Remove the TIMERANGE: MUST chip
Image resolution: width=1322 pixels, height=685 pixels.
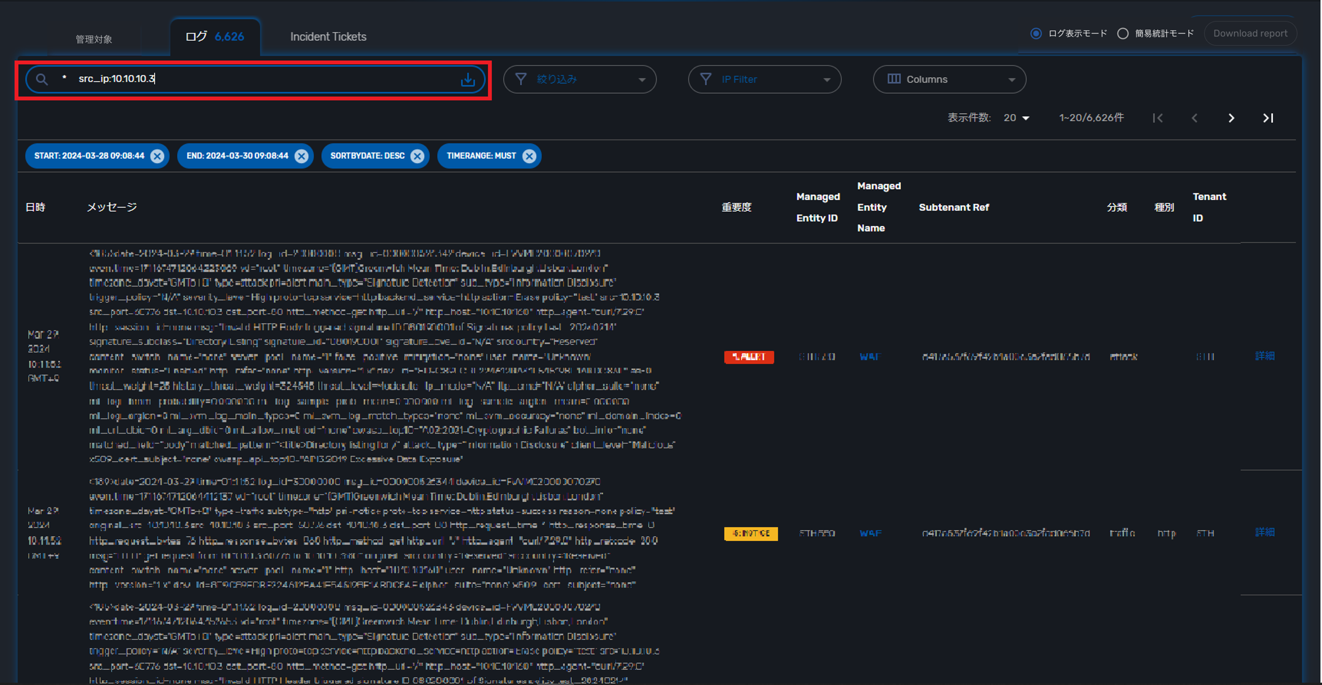(x=529, y=156)
